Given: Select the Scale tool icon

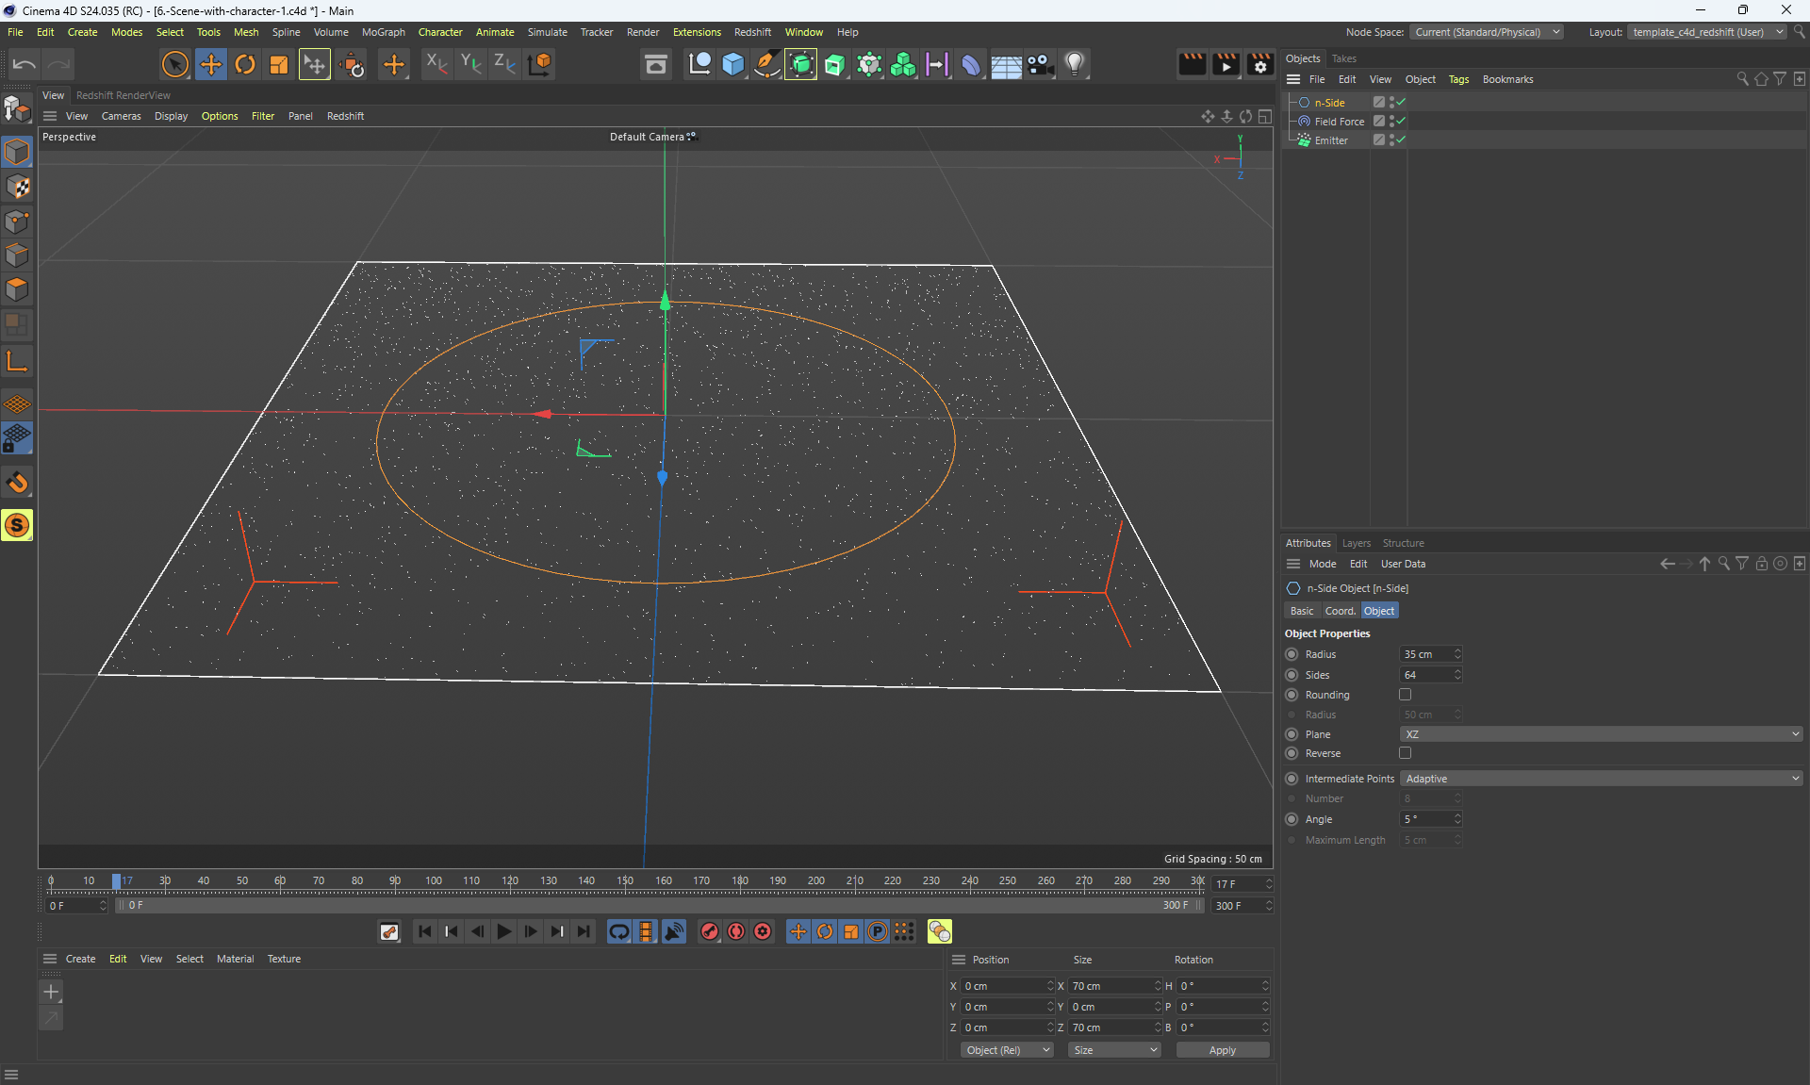Looking at the screenshot, I should point(279,64).
